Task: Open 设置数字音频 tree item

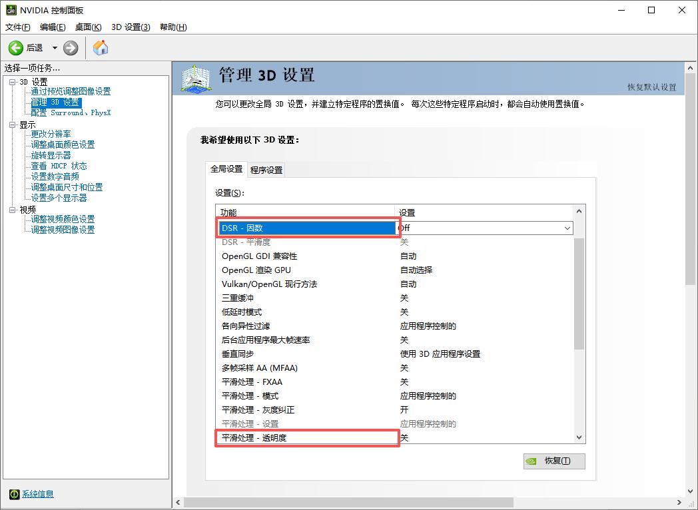Action: coord(55,176)
